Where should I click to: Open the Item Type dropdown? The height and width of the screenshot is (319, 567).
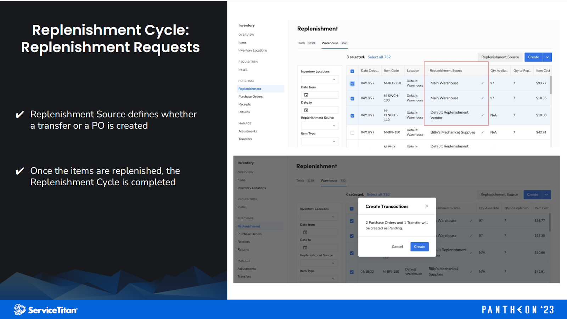point(319,141)
